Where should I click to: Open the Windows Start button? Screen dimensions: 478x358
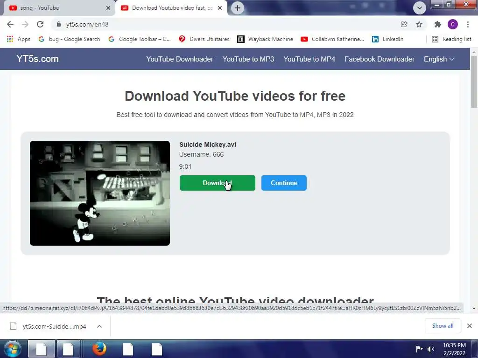tap(12, 349)
